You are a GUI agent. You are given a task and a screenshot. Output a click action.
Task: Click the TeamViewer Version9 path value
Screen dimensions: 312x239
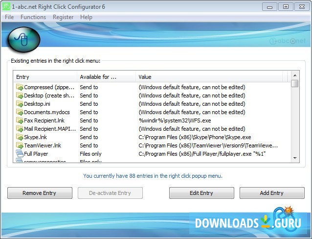point(208,145)
